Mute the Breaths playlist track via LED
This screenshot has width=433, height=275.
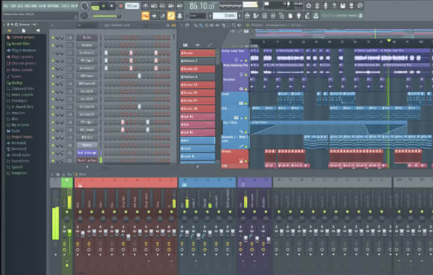246,90
